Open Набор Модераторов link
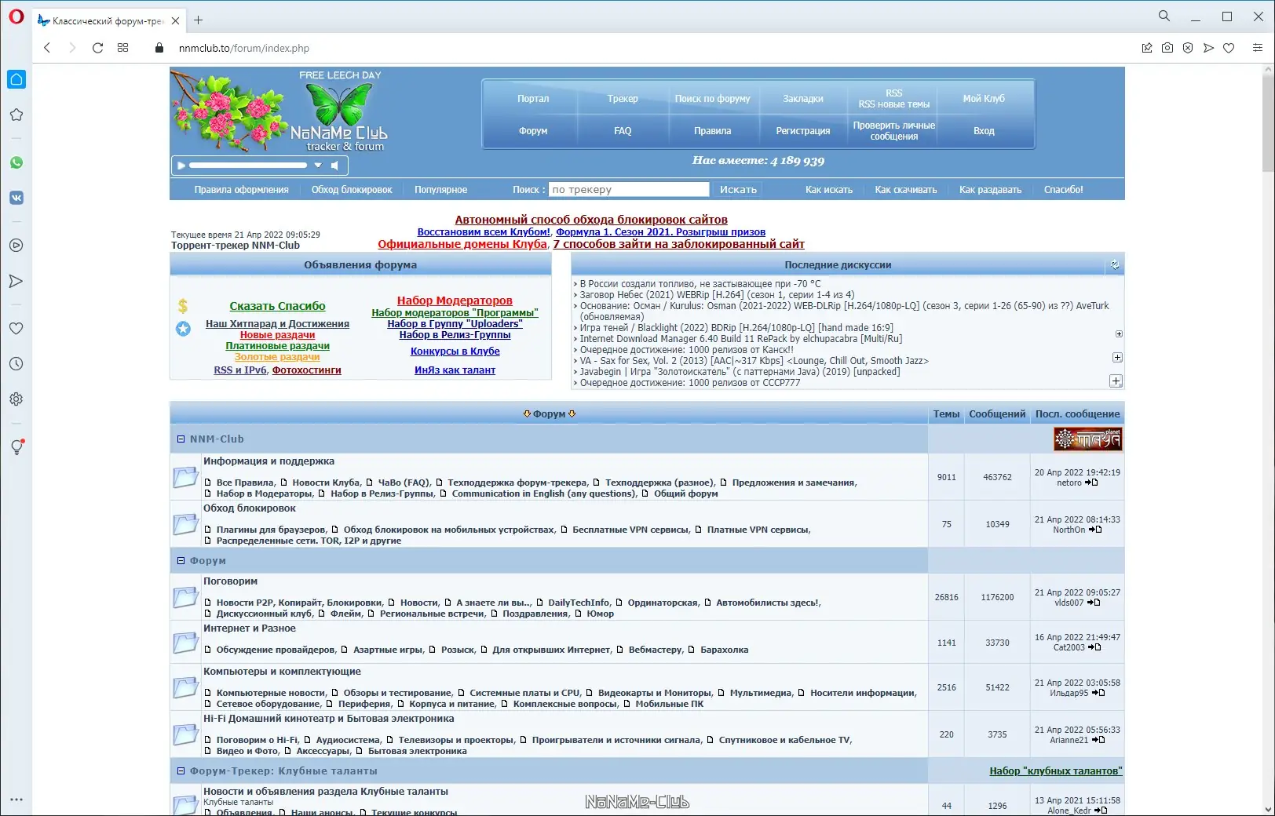Screen dimensions: 1275x816 click(455, 301)
